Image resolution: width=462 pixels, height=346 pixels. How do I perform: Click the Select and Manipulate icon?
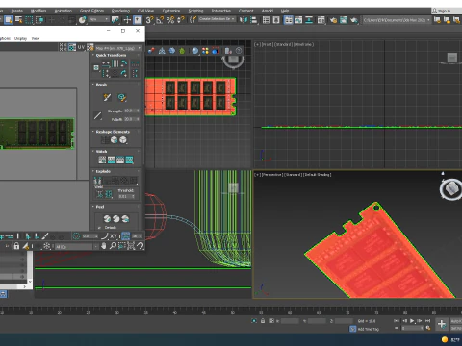click(127, 20)
